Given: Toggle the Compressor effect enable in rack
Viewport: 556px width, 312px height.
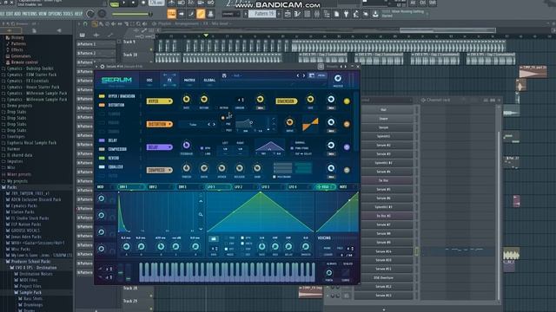Looking at the screenshot, I should tap(102, 149).
